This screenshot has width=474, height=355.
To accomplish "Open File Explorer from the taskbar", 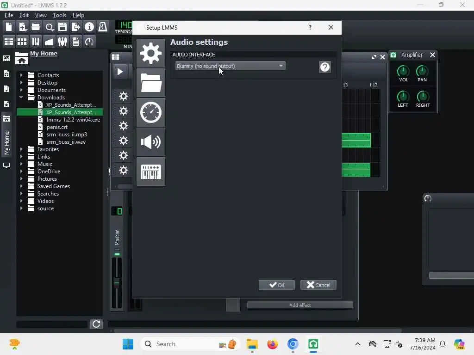I will click(252, 344).
